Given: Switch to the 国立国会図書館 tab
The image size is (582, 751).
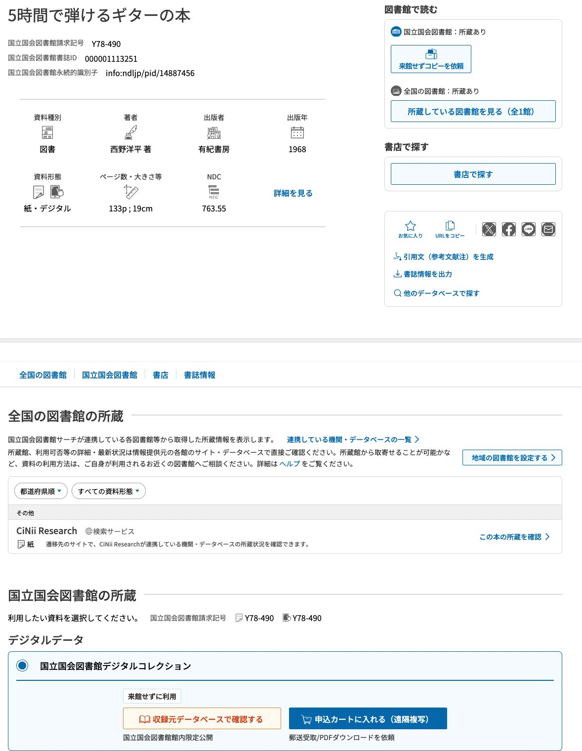Looking at the screenshot, I should (110, 375).
